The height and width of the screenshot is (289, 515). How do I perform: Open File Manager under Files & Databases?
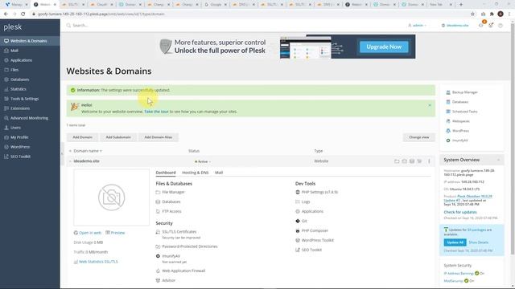coord(173,193)
